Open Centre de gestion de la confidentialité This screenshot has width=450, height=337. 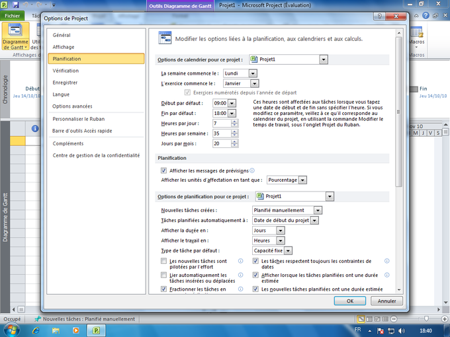(96, 155)
